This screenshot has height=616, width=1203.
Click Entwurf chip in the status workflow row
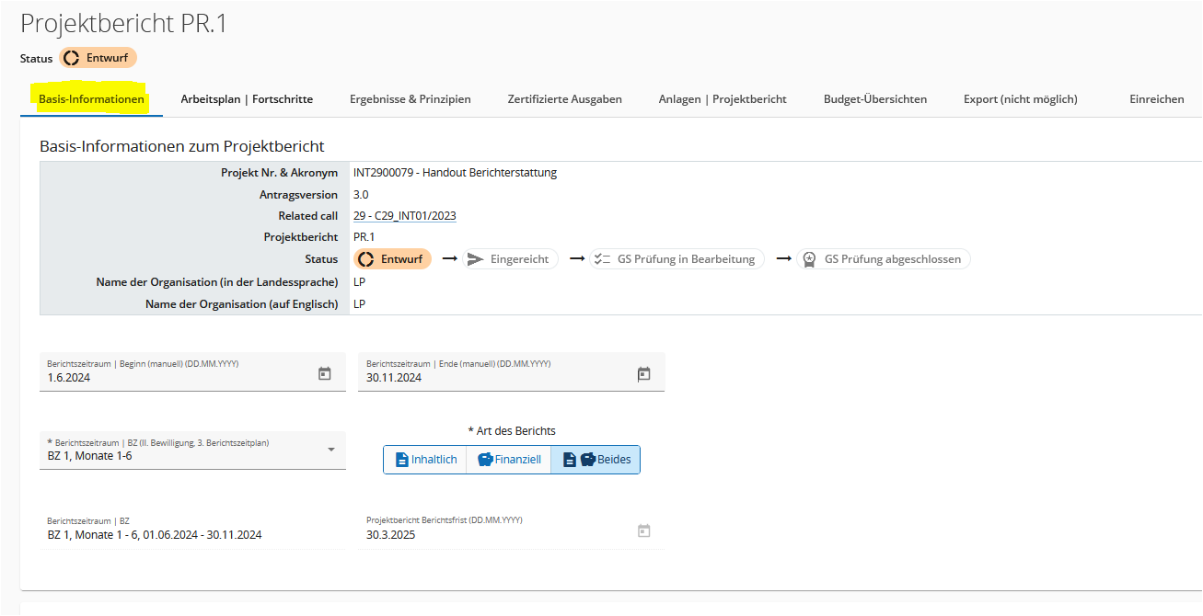[x=392, y=259]
